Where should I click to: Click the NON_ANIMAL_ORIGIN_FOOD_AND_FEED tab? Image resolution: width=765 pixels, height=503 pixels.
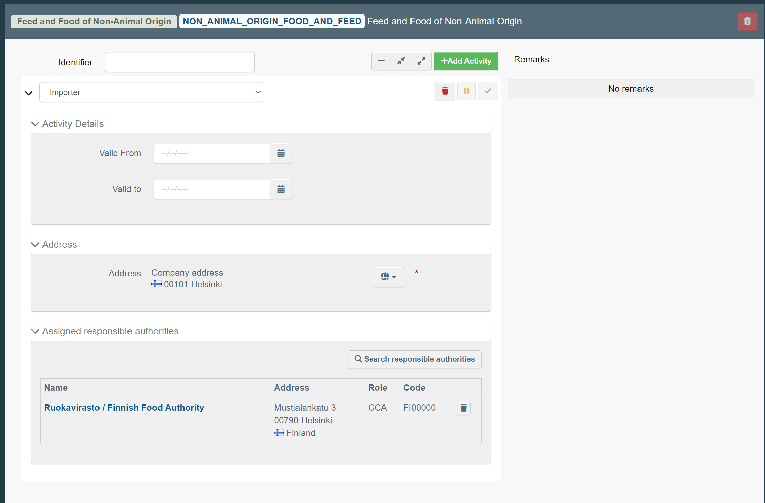[x=272, y=21]
